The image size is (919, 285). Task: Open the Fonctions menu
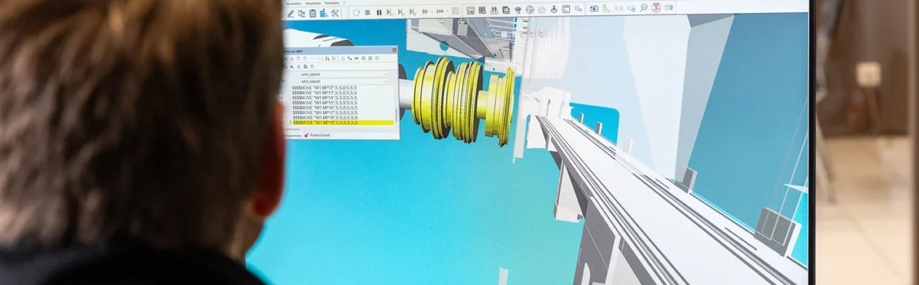pyautogui.click(x=332, y=3)
